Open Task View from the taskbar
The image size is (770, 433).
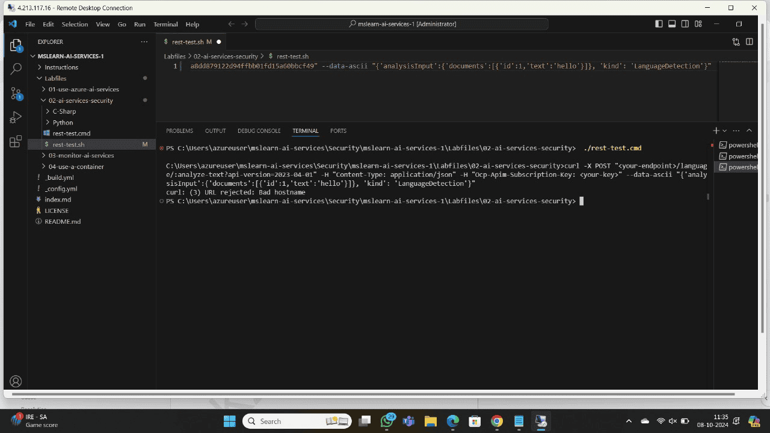365,421
